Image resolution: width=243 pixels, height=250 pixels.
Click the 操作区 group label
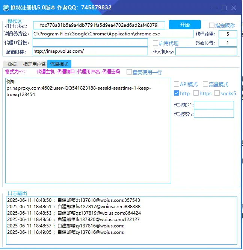click(x=15, y=21)
